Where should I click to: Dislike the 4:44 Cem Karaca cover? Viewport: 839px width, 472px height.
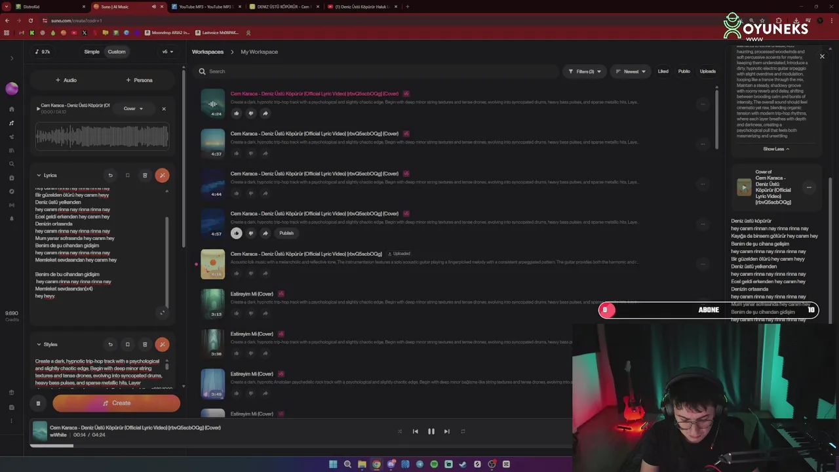(251, 193)
